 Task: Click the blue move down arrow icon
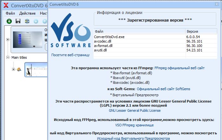[36, 21]
